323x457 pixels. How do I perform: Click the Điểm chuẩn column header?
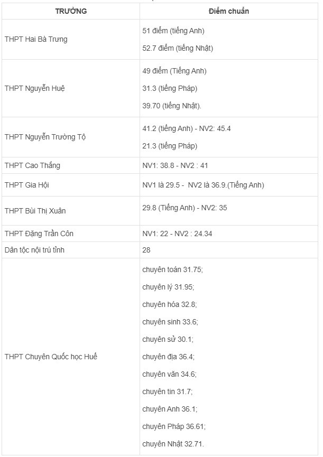tap(229, 11)
